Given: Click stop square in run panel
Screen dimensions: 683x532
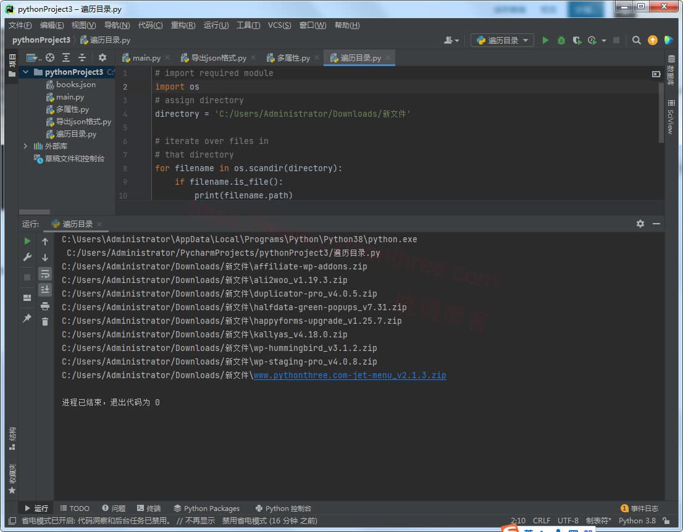Looking at the screenshot, I should coord(27,277).
